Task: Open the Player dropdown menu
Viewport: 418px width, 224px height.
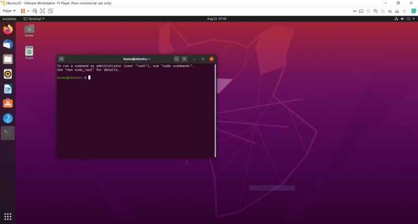Action: 9,11
